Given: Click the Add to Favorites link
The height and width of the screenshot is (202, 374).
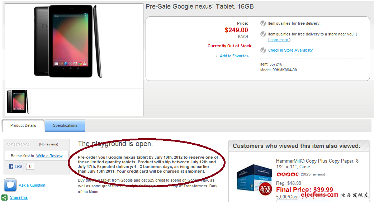Looking at the screenshot, I should coord(234,56).
